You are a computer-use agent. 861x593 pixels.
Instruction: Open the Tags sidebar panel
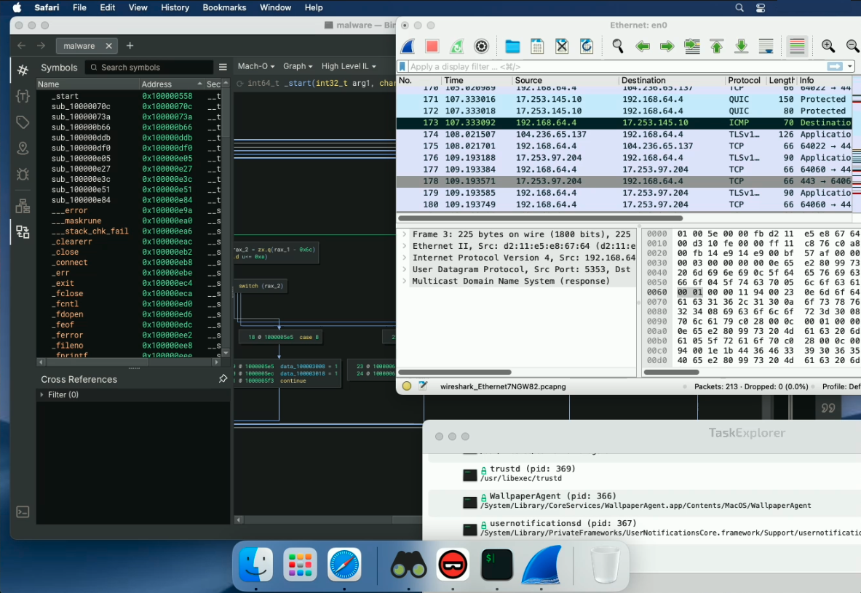pos(23,122)
